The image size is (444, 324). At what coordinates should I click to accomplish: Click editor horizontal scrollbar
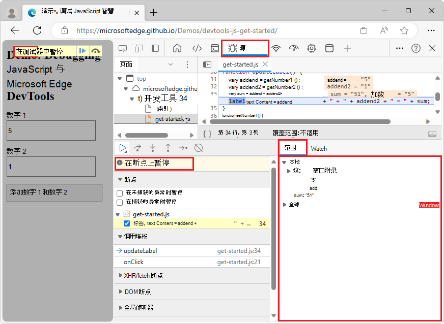(300, 122)
